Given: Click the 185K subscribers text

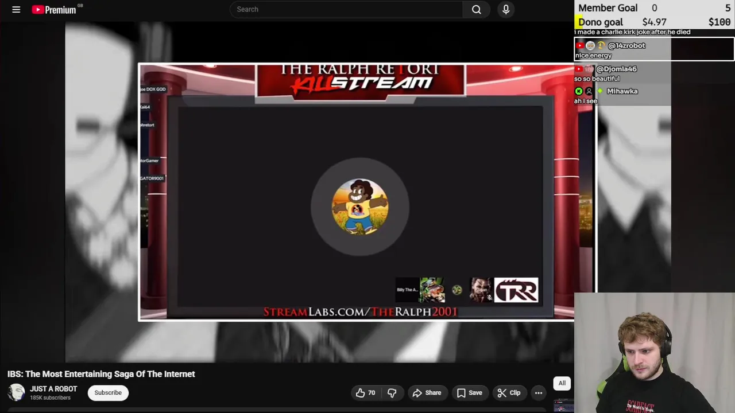Looking at the screenshot, I should point(50,398).
